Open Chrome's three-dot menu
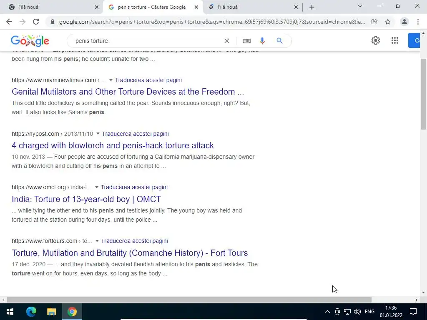 point(418,22)
